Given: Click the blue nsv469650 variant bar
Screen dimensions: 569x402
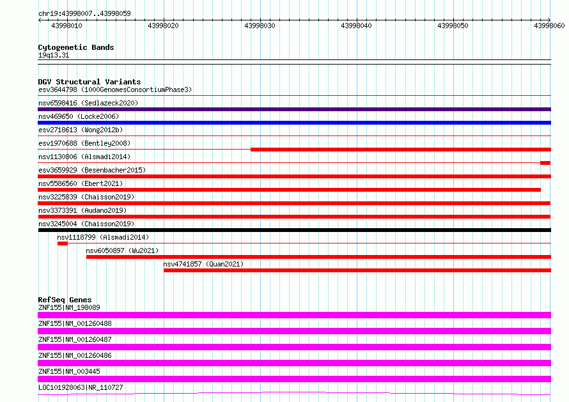Looking at the screenshot, I should (294, 123).
